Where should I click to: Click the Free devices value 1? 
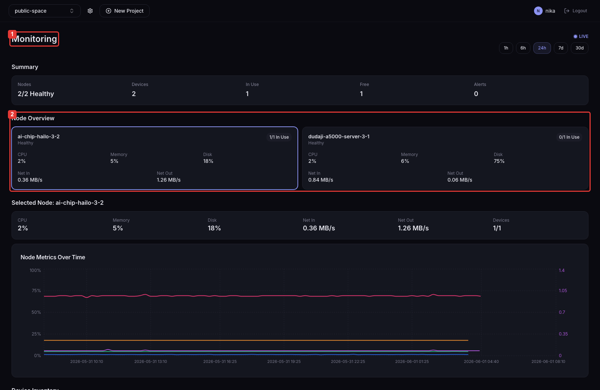coord(361,94)
